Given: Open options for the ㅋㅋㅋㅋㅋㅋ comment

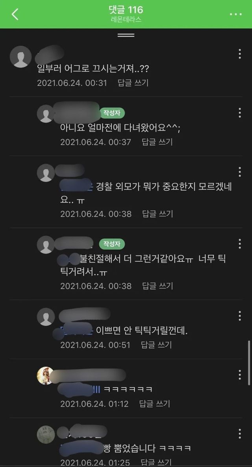Looking at the screenshot, I should [239, 375].
